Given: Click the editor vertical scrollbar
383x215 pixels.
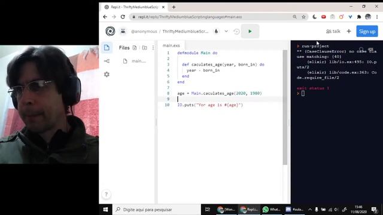Looking at the screenshot, I should (285, 107).
